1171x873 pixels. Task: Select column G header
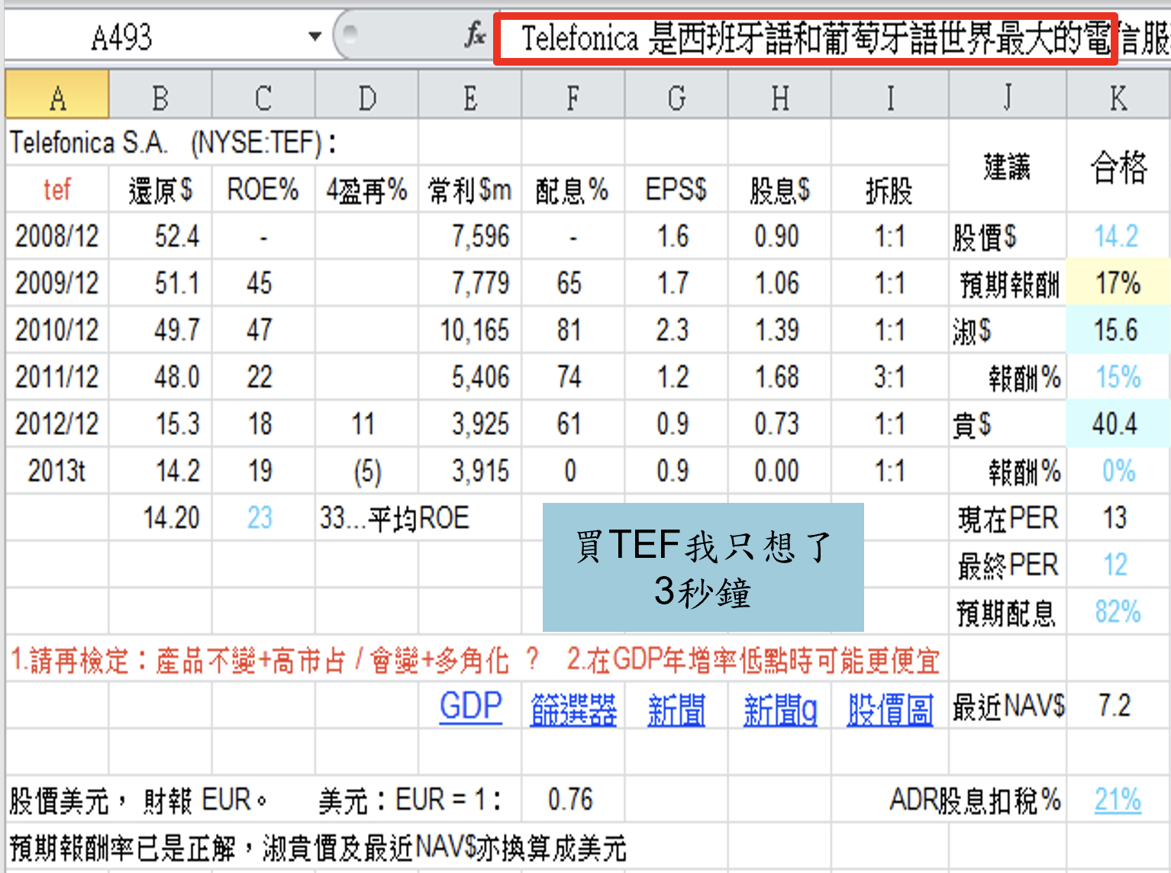point(676,95)
